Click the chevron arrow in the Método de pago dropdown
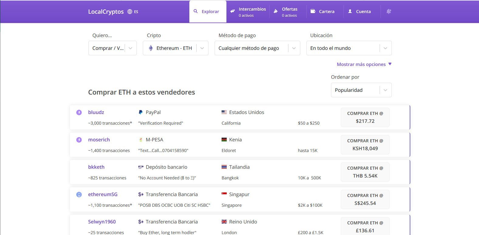The height and width of the screenshot is (235, 479). [294, 48]
